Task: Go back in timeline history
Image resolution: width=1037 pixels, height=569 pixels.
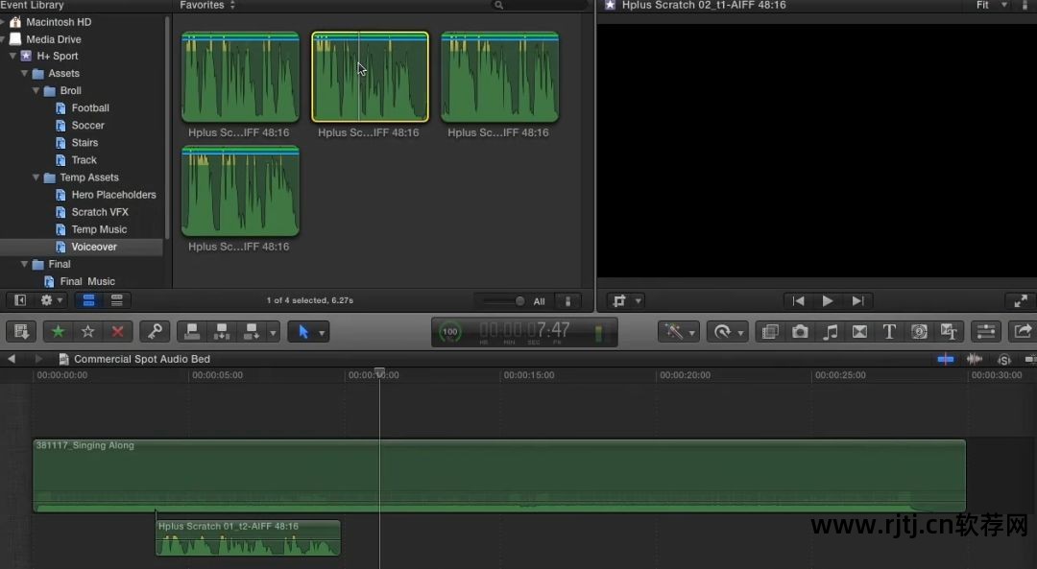Action: [12, 359]
